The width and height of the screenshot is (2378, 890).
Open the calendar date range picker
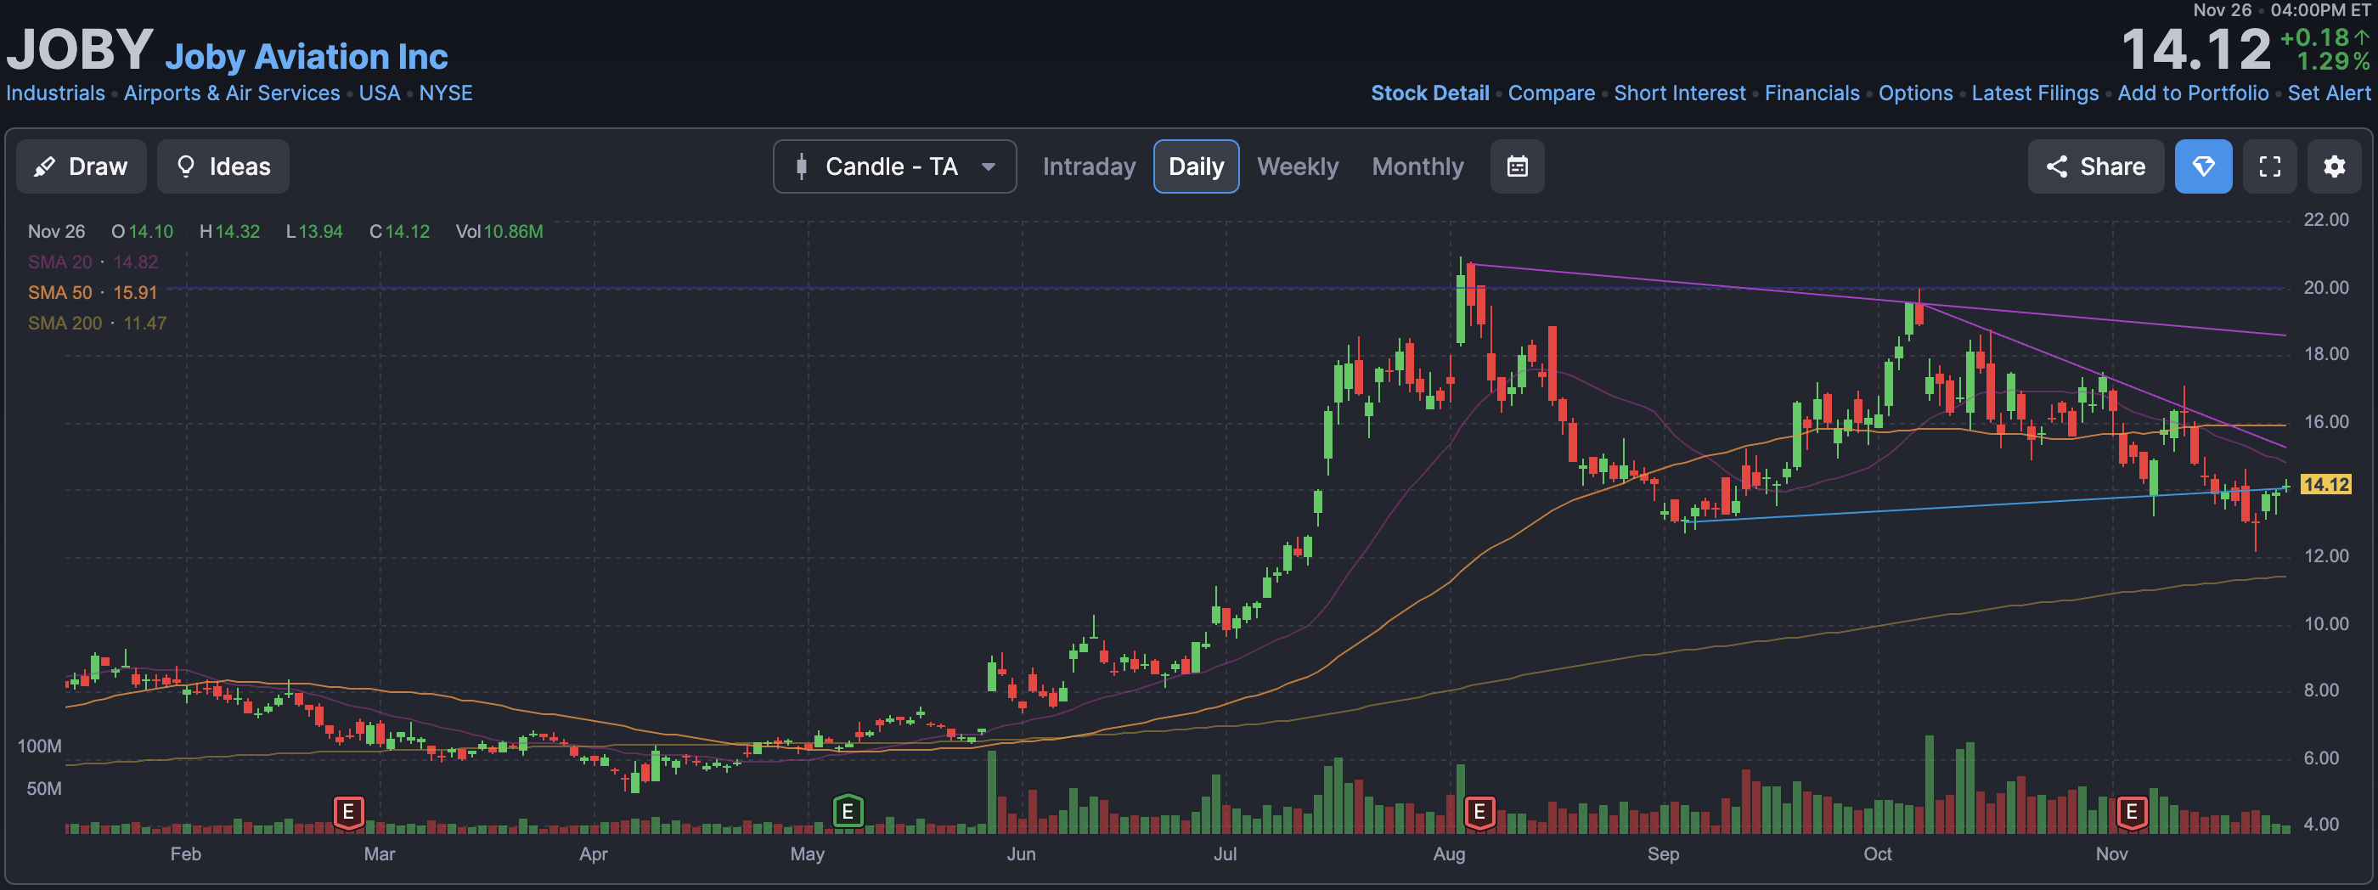coord(1517,166)
